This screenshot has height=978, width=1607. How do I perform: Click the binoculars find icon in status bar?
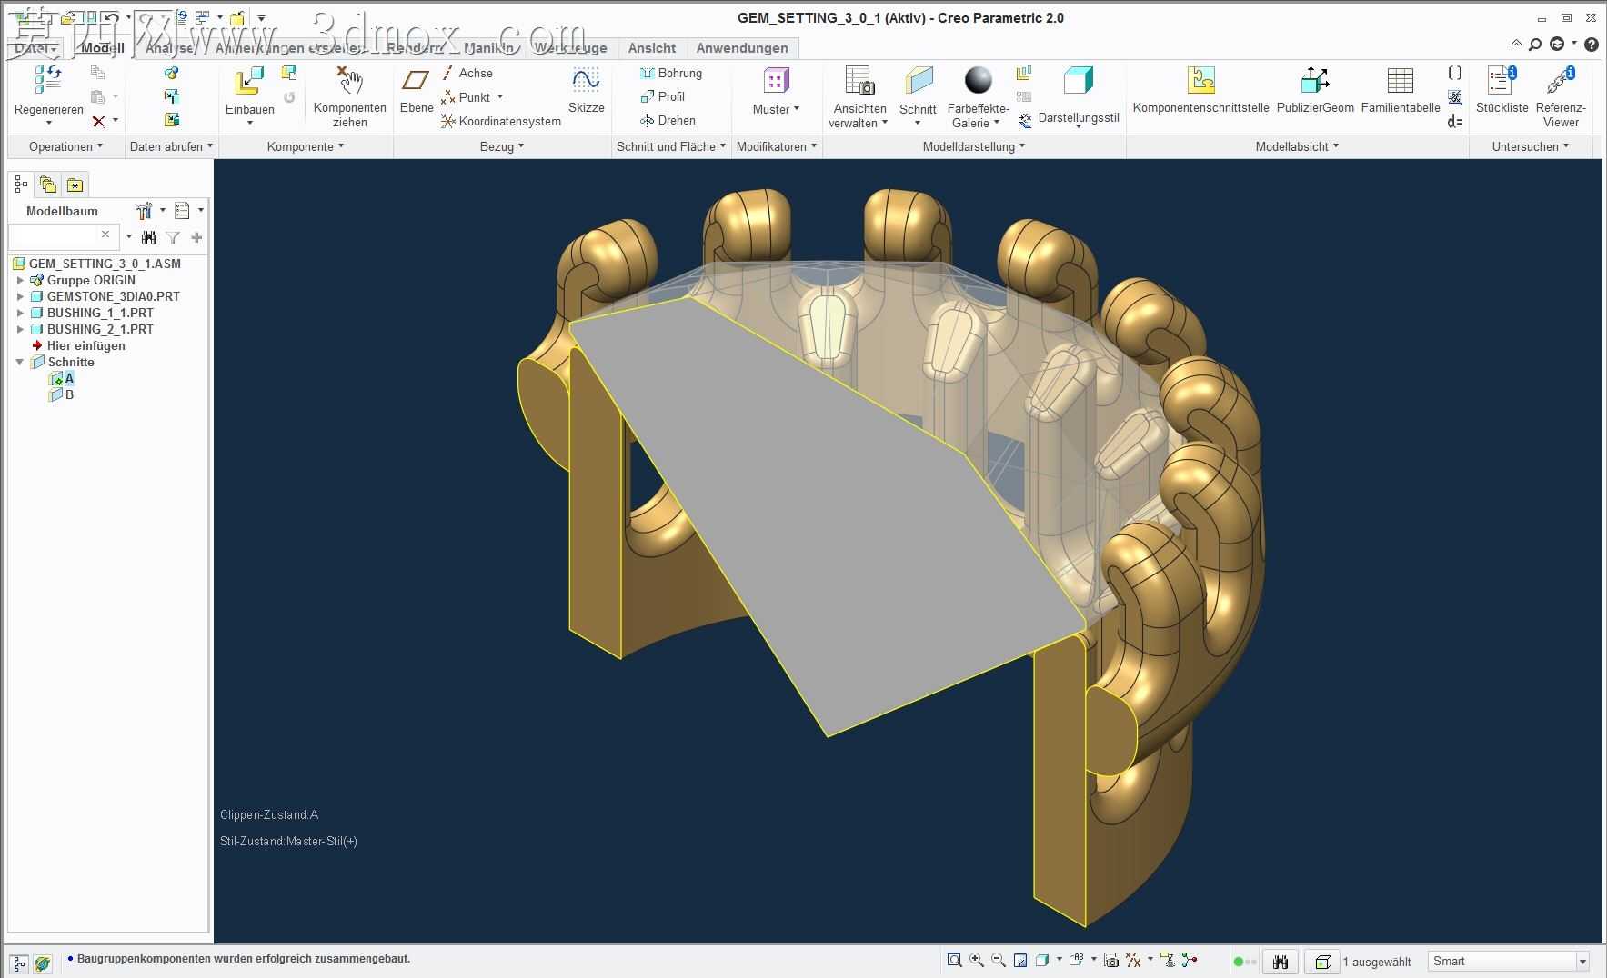[1281, 962]
